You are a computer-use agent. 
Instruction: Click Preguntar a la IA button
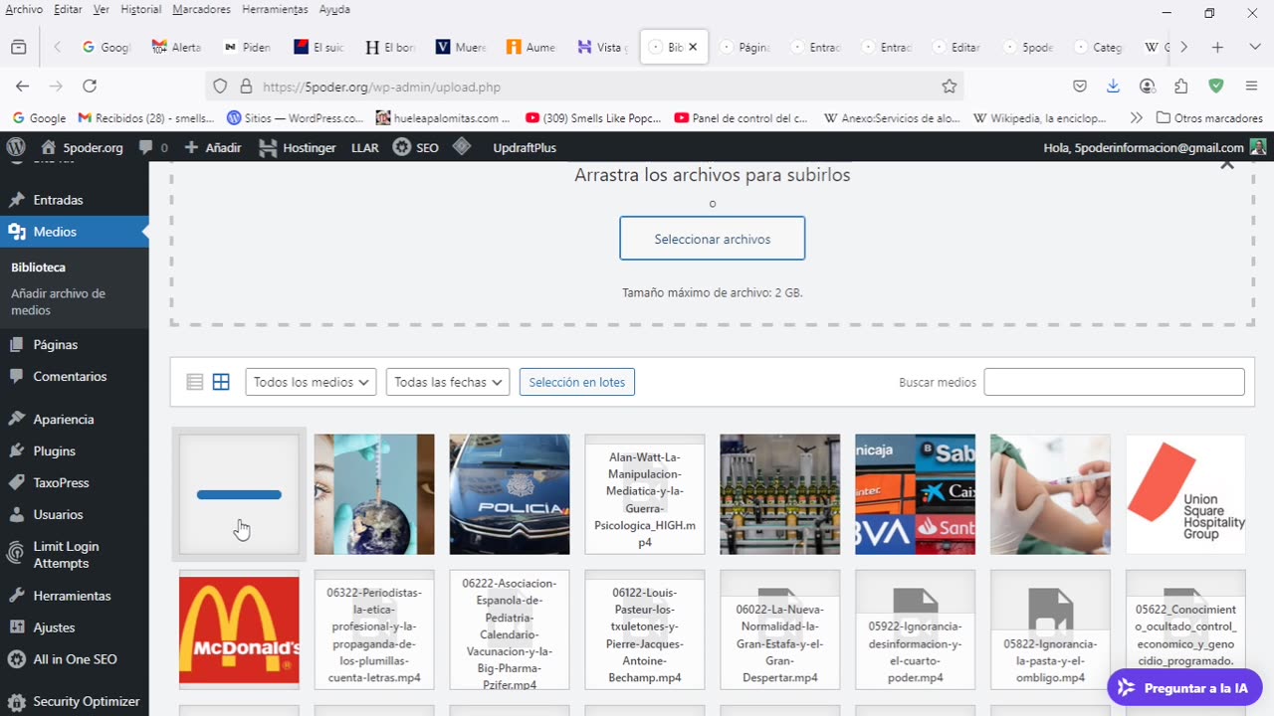tap(1184, 687)
